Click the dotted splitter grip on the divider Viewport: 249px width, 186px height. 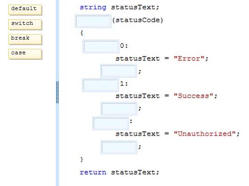[58, 92]
